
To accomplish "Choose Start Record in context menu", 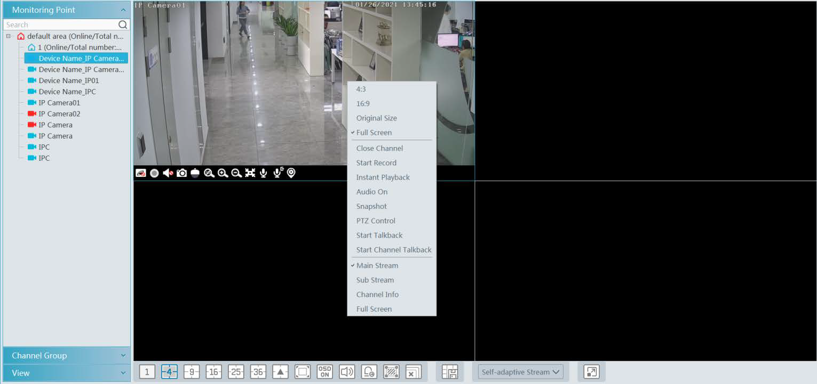I will click(x=376, y=163).
